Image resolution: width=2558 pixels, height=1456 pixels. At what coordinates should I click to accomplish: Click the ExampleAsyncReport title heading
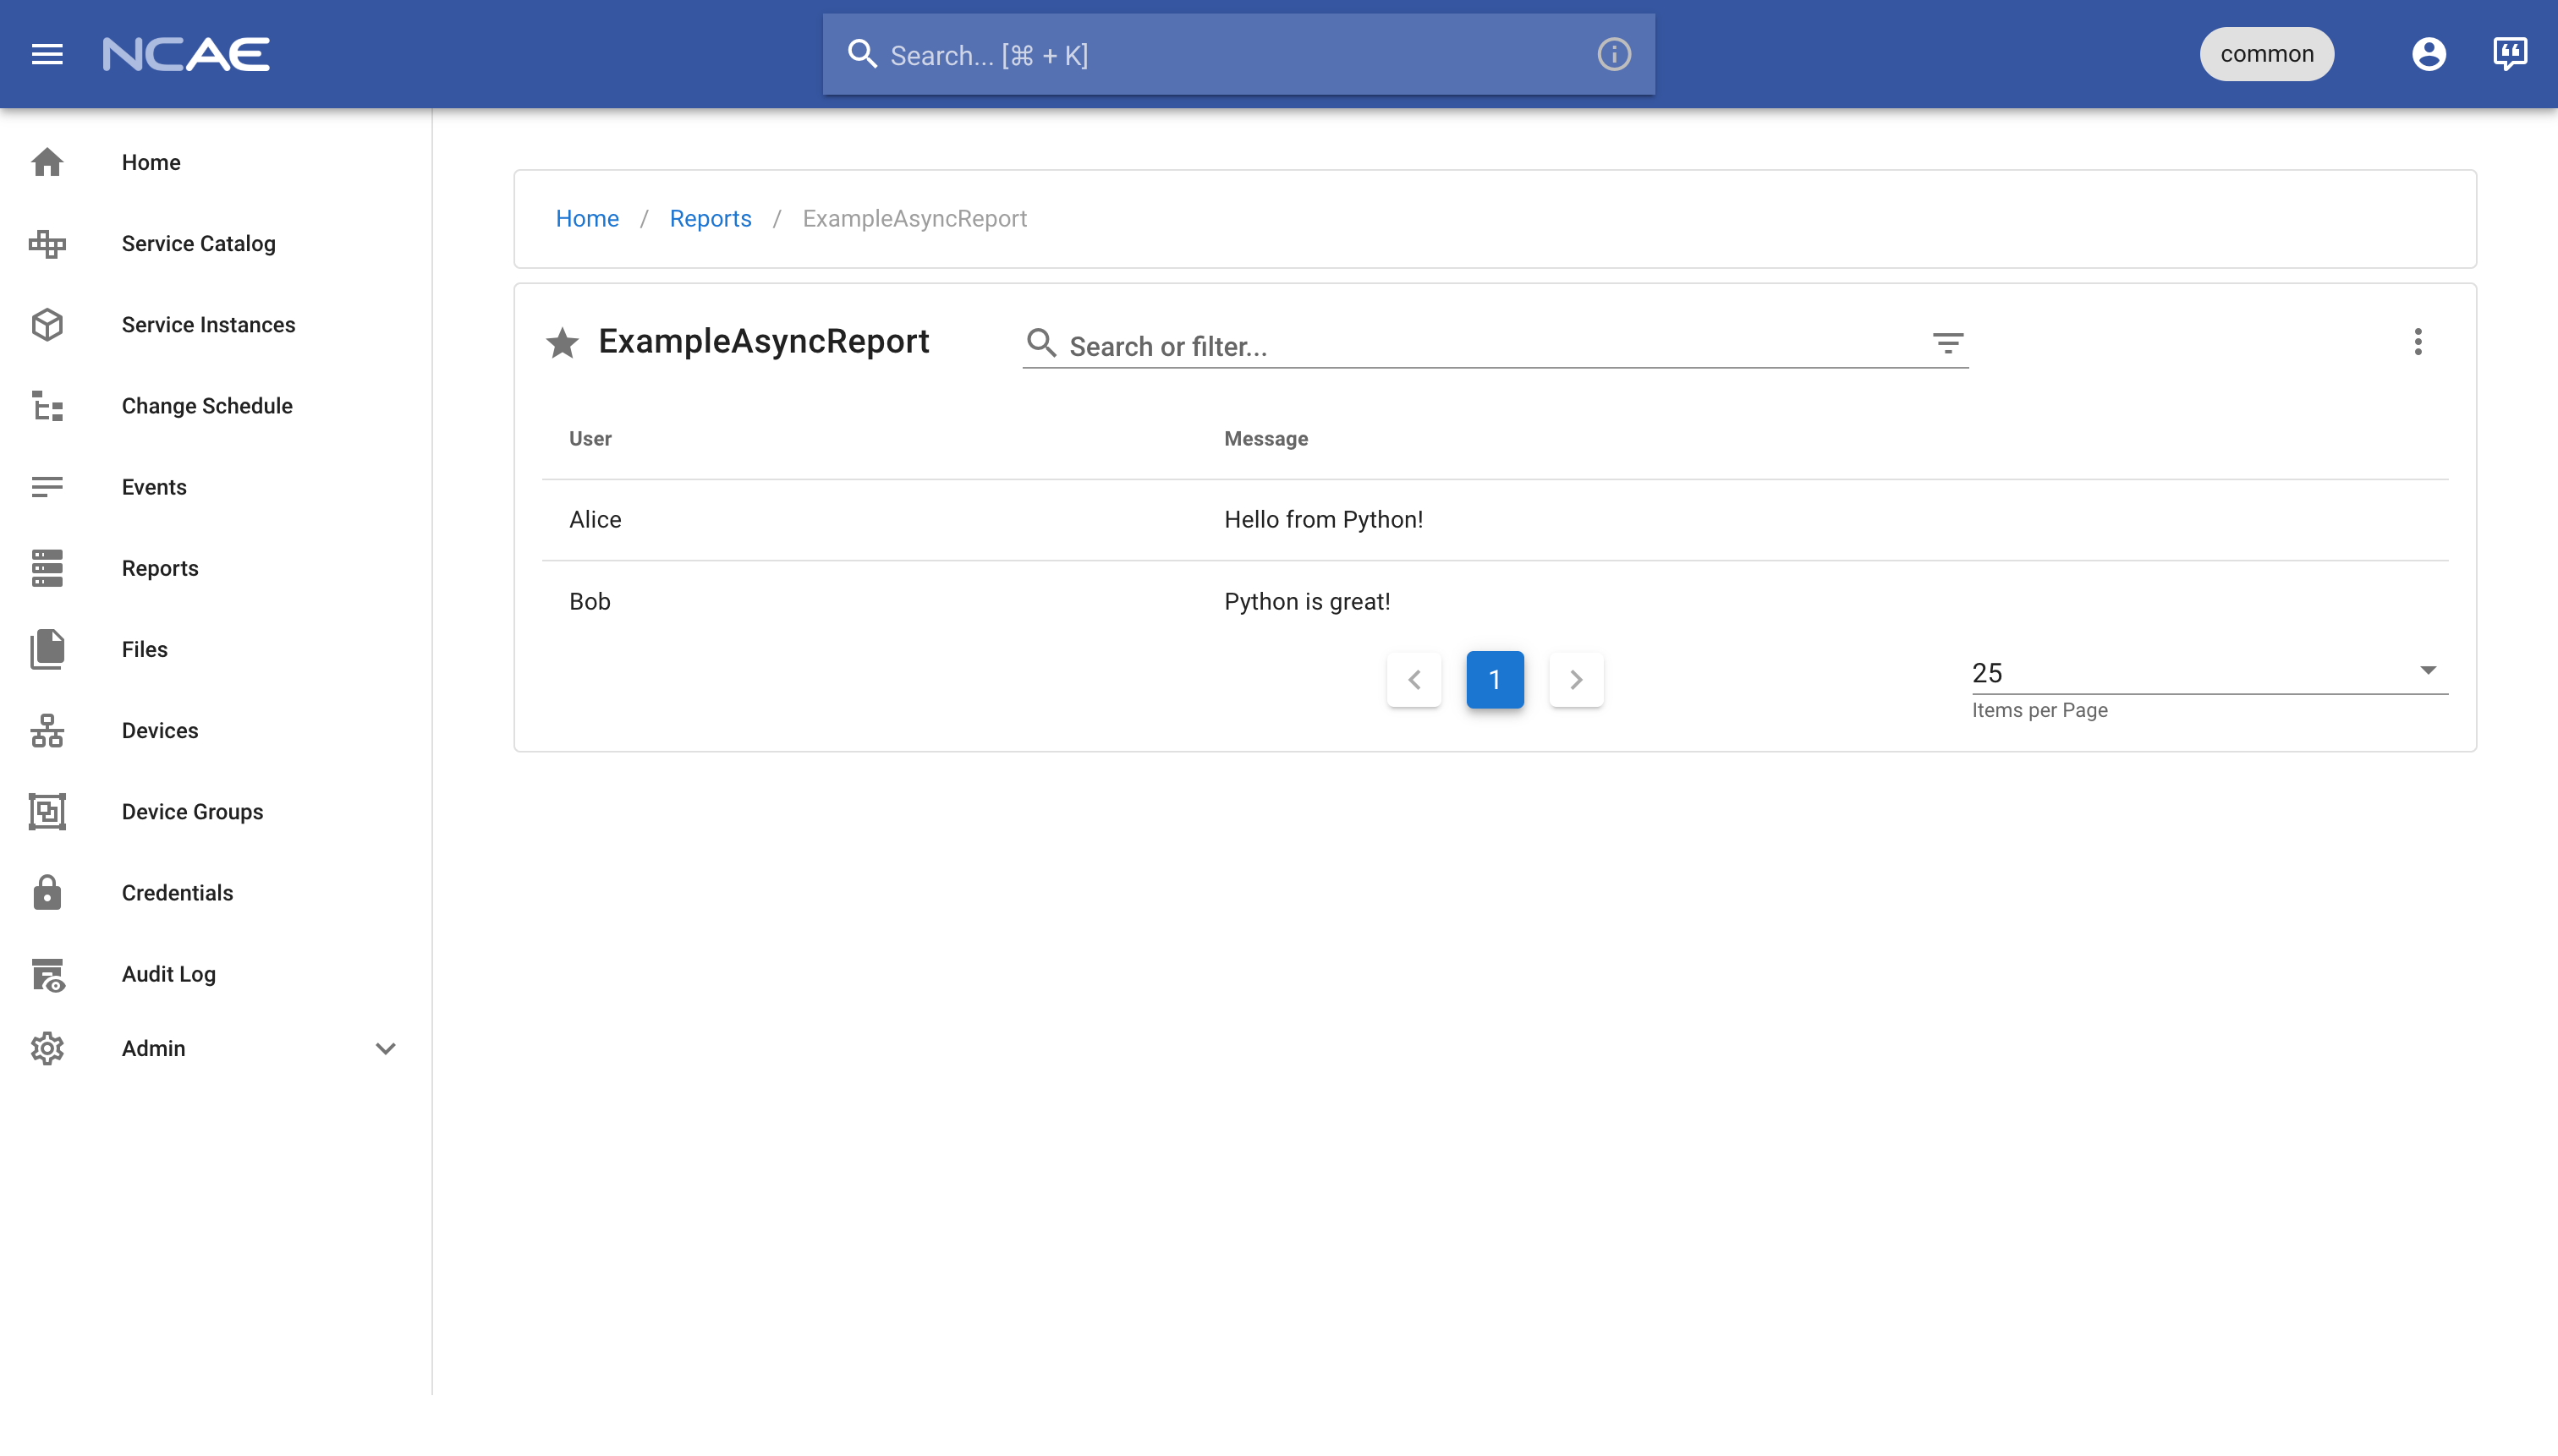(x=763, y=342)
